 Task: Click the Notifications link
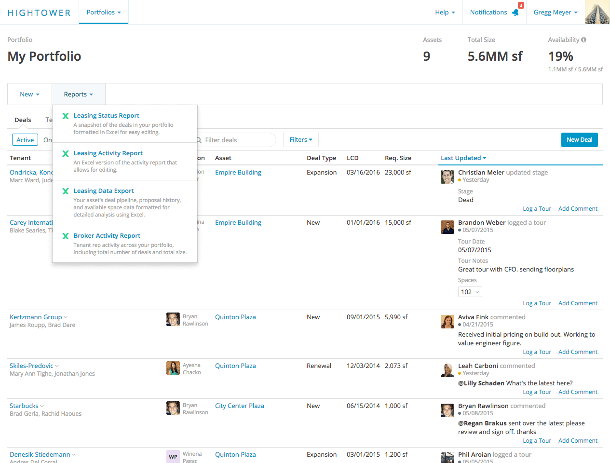pyautogui.click(x=488, y=13)
